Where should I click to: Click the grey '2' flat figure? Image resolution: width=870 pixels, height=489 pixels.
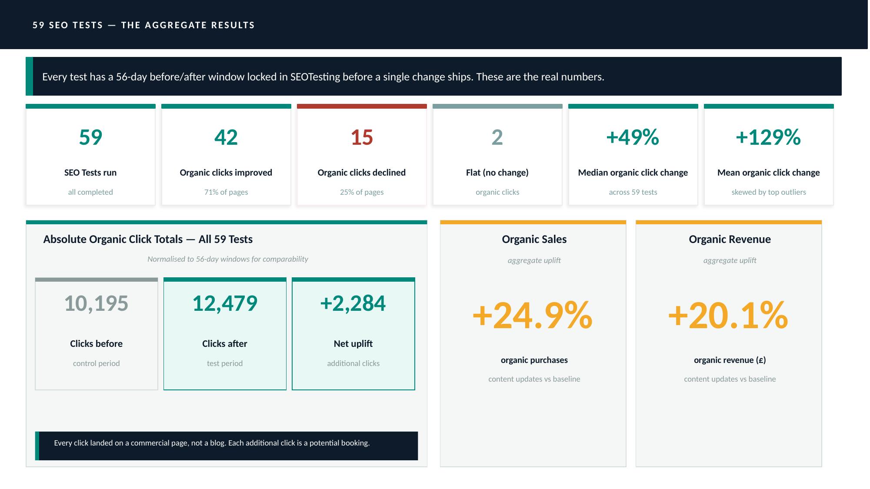click(x=497, y=137)
